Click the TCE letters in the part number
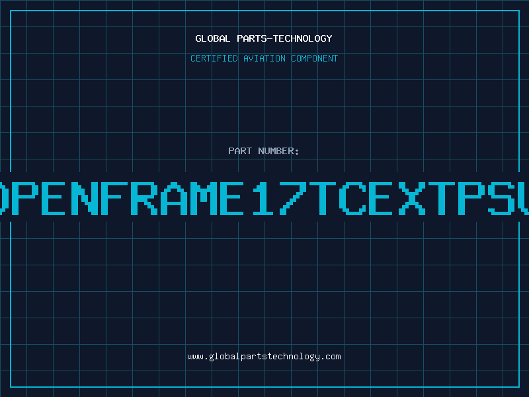The width and height of the screenshot is (529, 397). pos(351,198)
